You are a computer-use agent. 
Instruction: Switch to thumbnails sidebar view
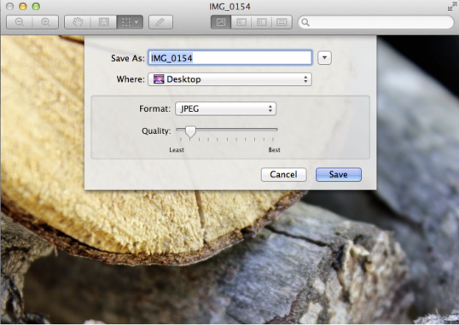[241, 22]
